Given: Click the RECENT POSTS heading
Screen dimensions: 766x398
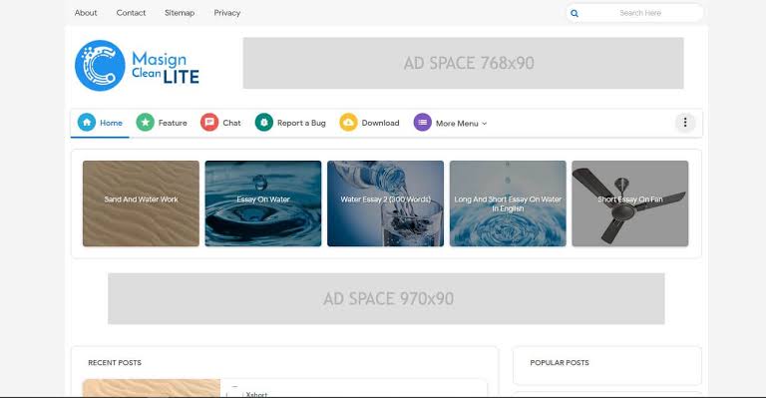Looking at the screenshot, I should point(115,362).
